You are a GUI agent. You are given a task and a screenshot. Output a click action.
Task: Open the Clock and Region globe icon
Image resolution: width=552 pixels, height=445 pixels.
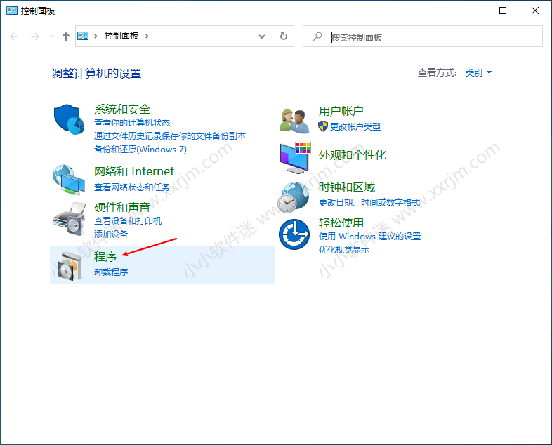tap(295, 197)
